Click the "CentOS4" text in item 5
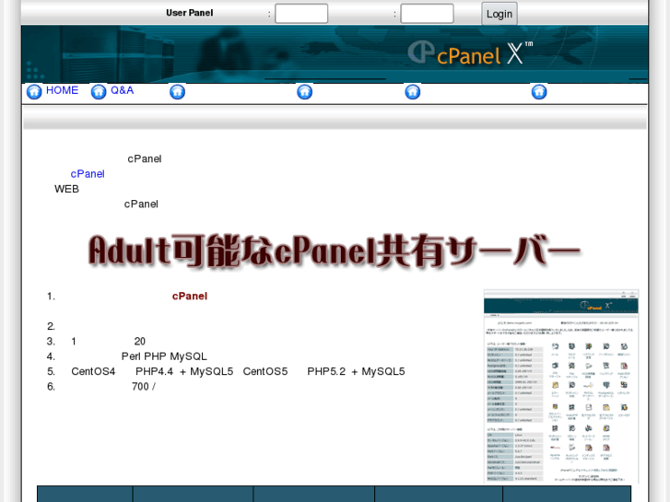Viewport: 670px width, 502px height. [93, 371]
